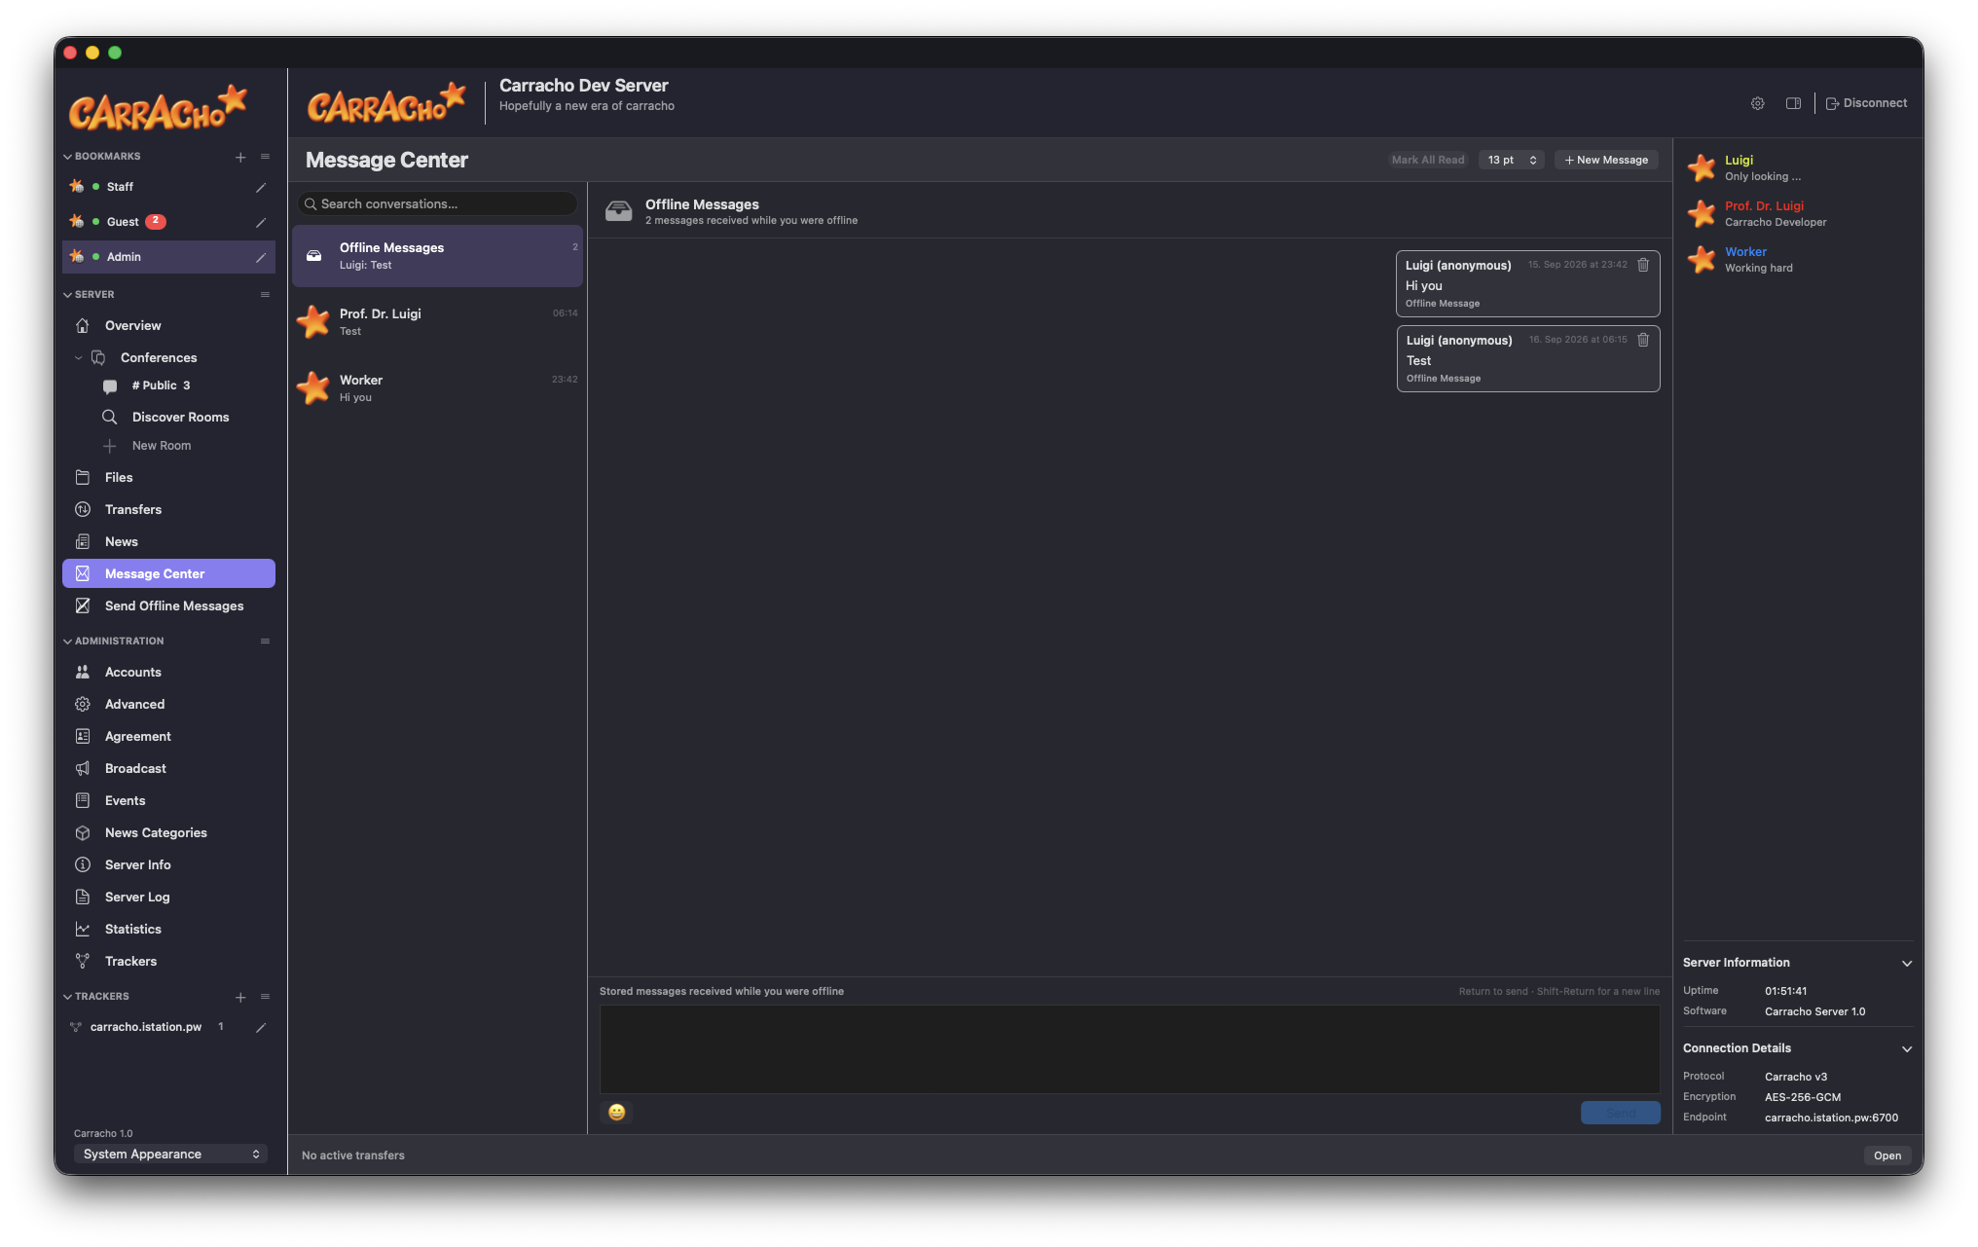Collapse the Bookmarks section

tap(67, 157)
